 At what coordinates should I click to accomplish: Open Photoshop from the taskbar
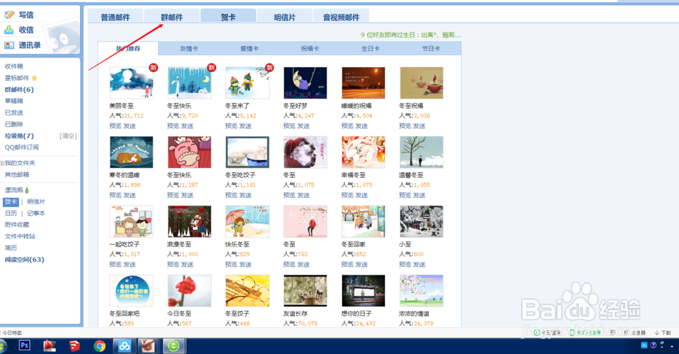[24, 345]
